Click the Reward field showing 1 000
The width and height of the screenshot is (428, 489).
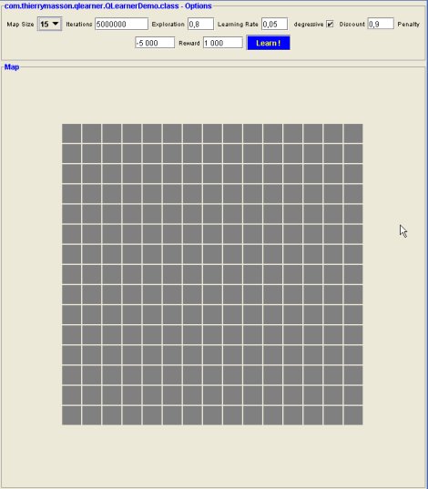tap(223, 43)
